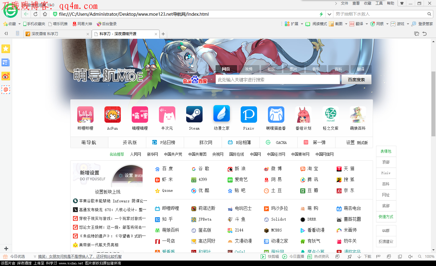Image resolution: width=436 pixels, height=266 pixels.
Task: Expand the 网银 dropdown arrow
Action: point(387,24)
